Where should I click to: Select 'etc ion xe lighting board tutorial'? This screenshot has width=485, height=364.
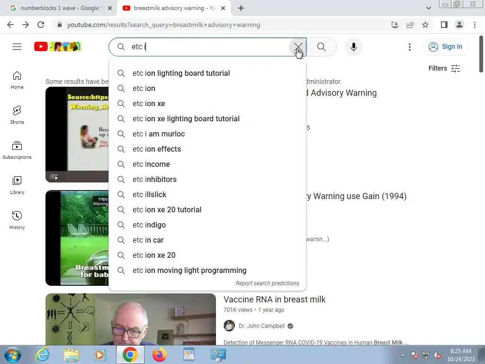[x=207, y=119]
